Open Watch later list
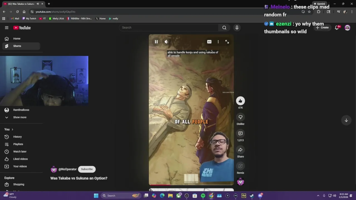The height and width of the screenshot is (200, 356). point(21,152)
